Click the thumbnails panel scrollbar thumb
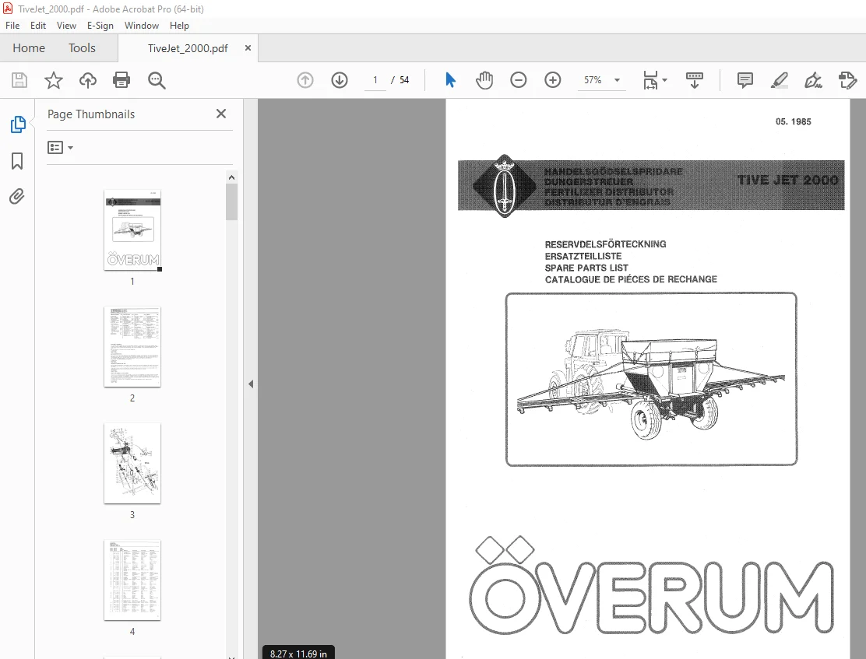Image resolution: width=866 pixels, height=659 pixels. (x=231, y=202)
